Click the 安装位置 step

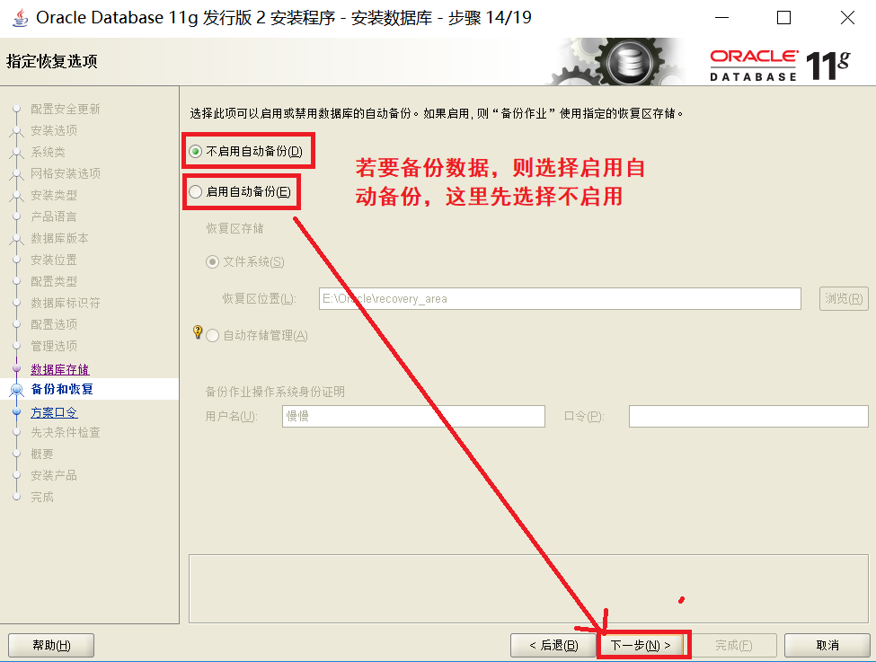click(x=54, y=260)
